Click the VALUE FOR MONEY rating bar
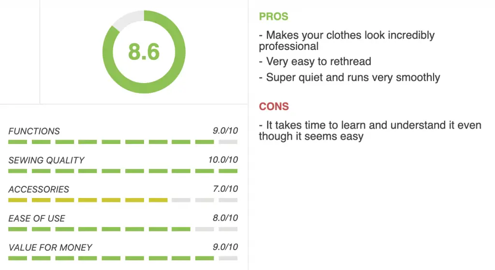This screenshot has height=270, width=495. (123, 258)
